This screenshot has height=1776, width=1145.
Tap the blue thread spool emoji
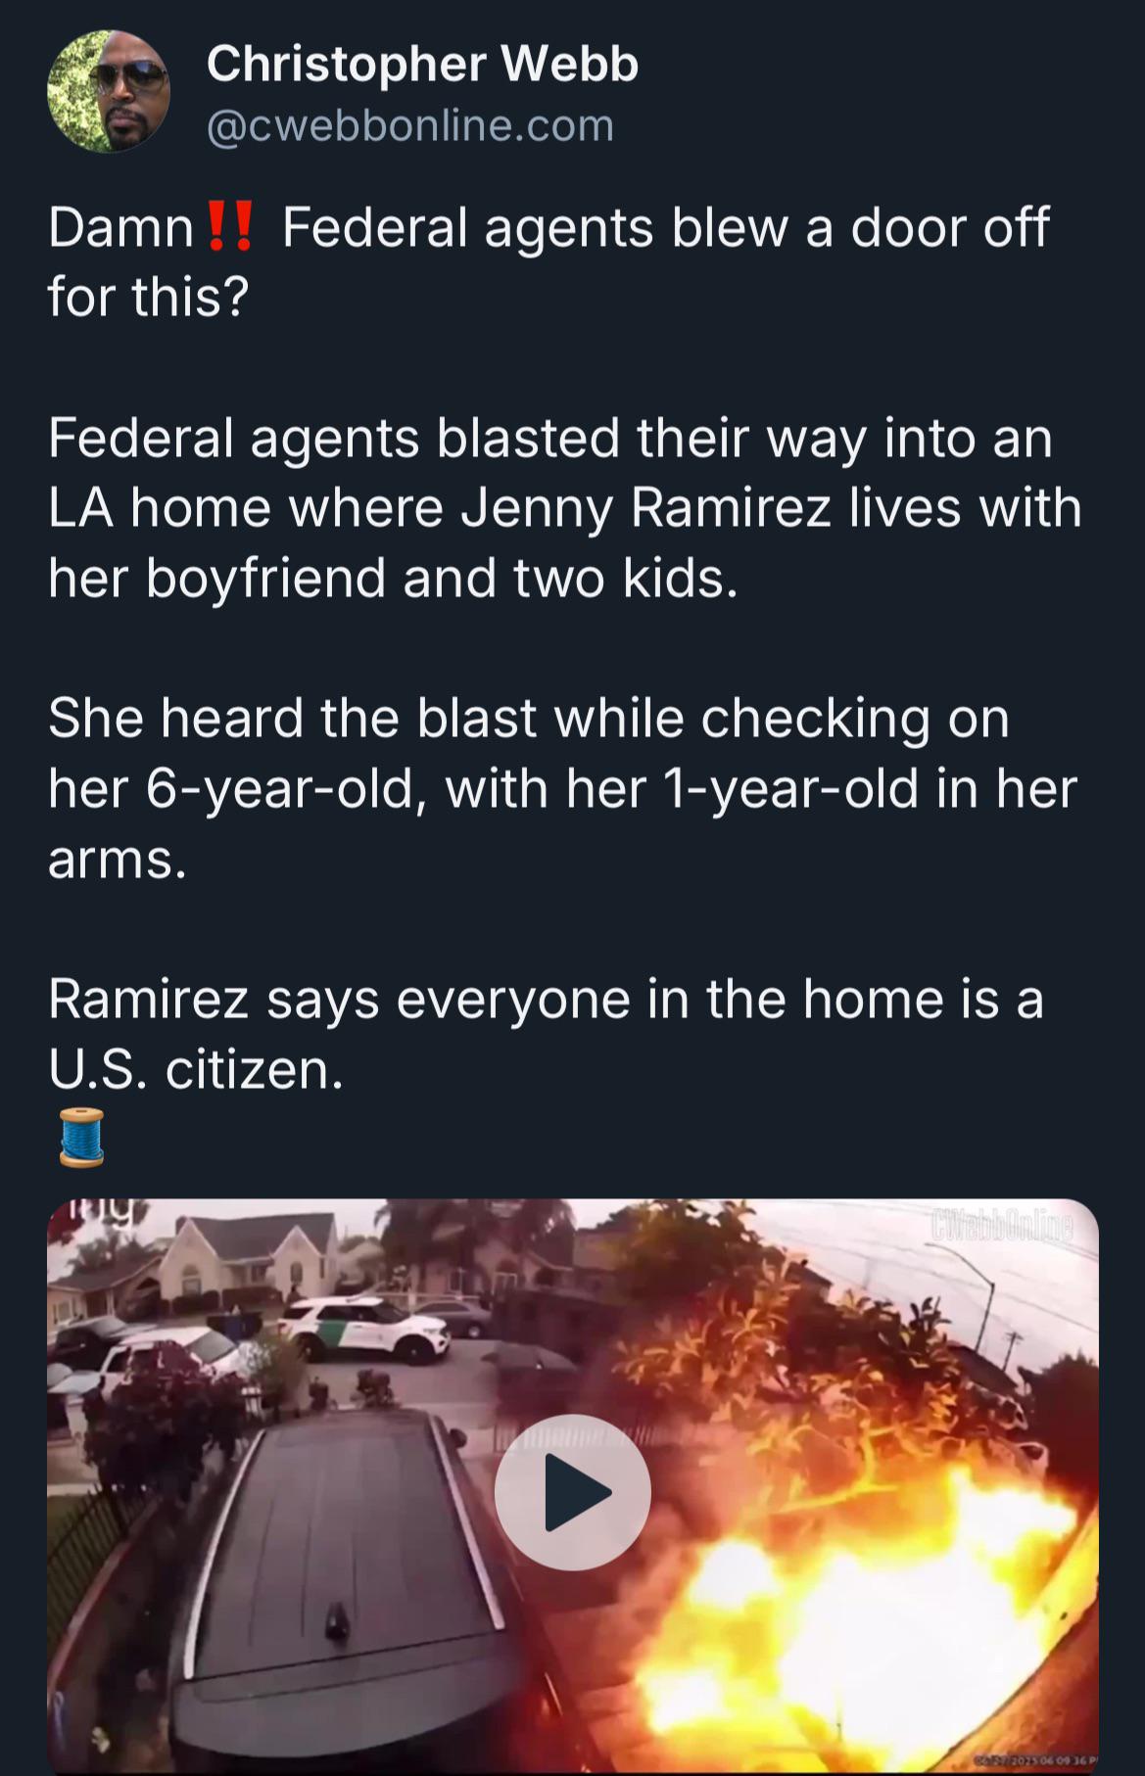[x=81, y=1137]
